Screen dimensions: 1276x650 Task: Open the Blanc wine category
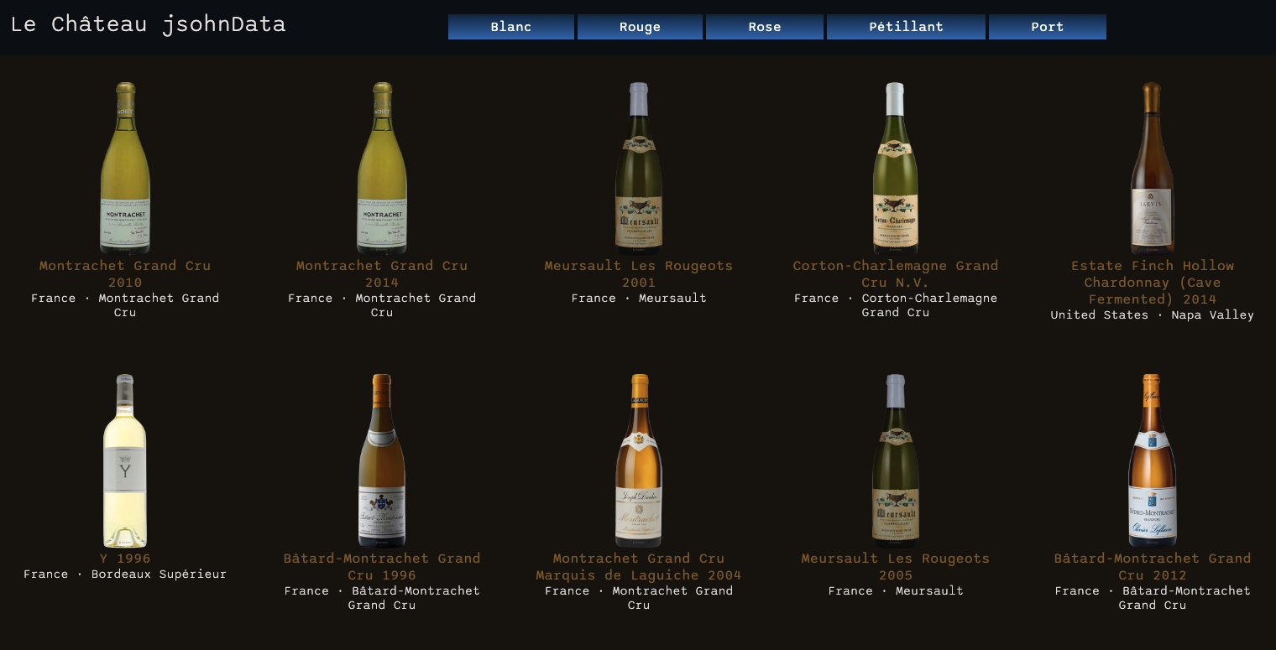511,27
